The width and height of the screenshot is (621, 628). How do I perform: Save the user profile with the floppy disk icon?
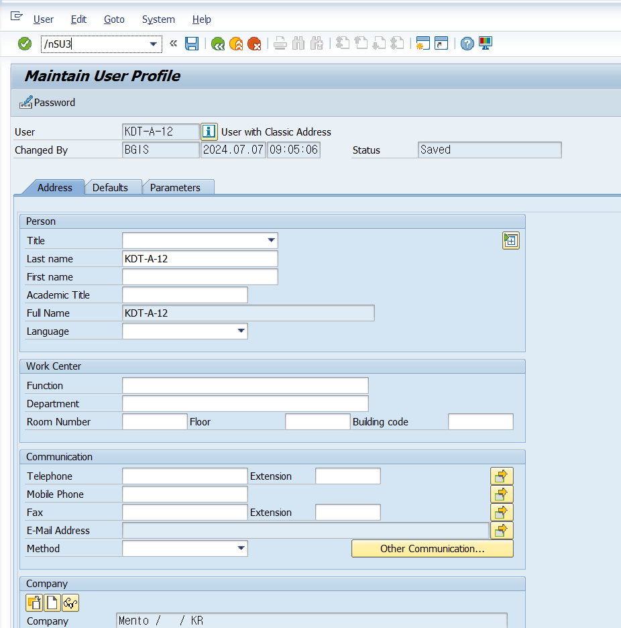tap(192, 44)
